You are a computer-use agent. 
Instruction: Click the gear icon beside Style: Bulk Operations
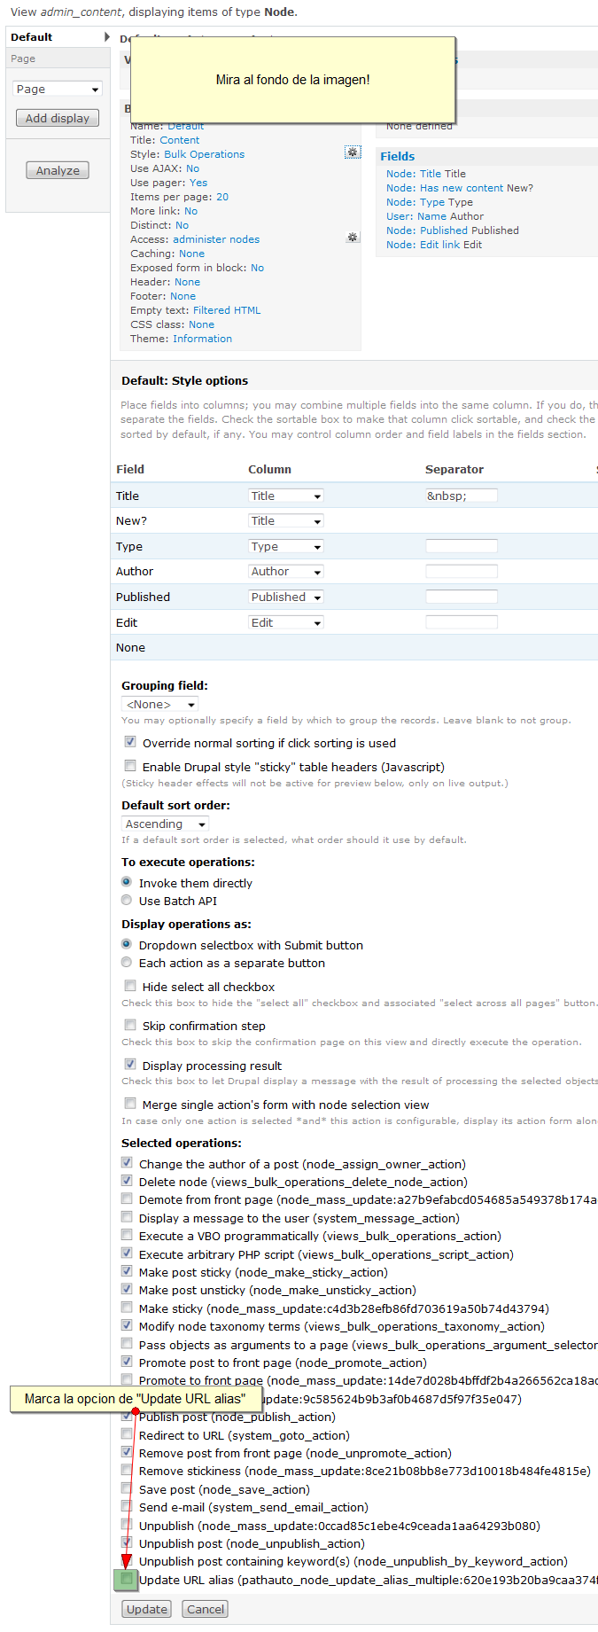click(353, 152)
